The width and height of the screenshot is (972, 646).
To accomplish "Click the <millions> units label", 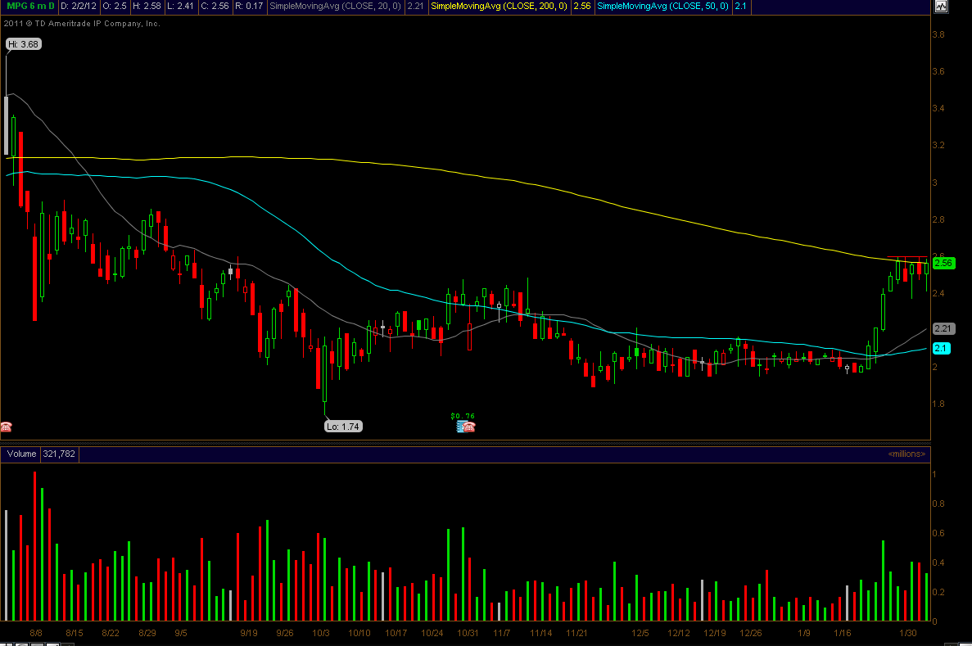I will point(907,454).
